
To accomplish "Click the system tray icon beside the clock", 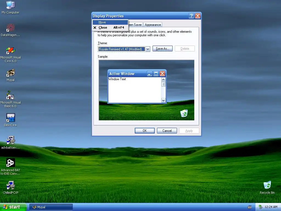I will 260,207.
